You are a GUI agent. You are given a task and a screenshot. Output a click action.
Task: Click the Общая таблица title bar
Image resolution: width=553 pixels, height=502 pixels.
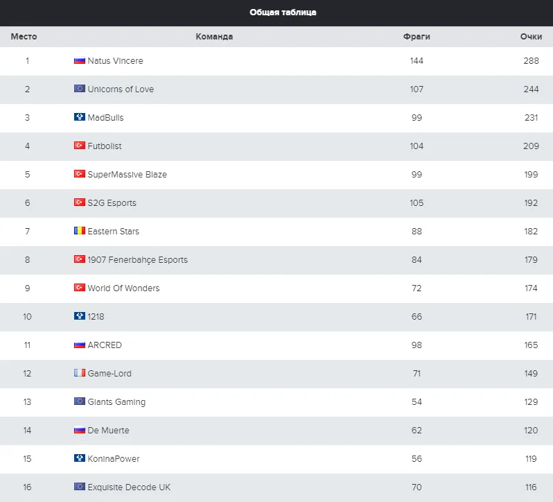(276, 13)
